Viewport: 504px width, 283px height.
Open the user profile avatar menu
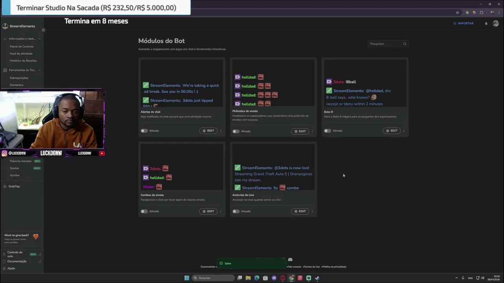(496, 23)
